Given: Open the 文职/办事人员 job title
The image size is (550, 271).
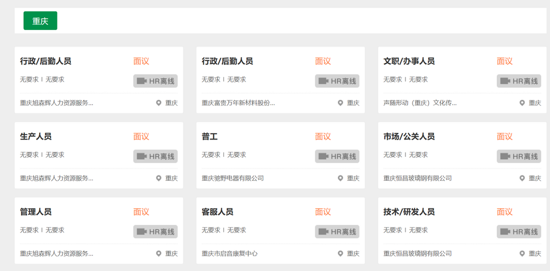Looking at the screenshot, I should pos(409,61).
